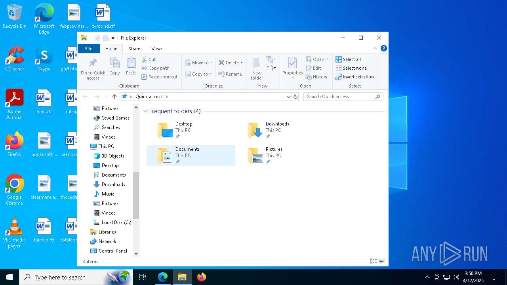Click the Edit command in Open group
This screenshot has height=285, width=507.
pos(313,68)
